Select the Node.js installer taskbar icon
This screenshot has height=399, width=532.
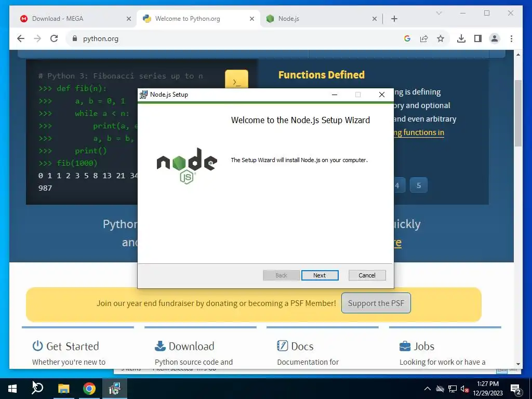coord(115,389)
